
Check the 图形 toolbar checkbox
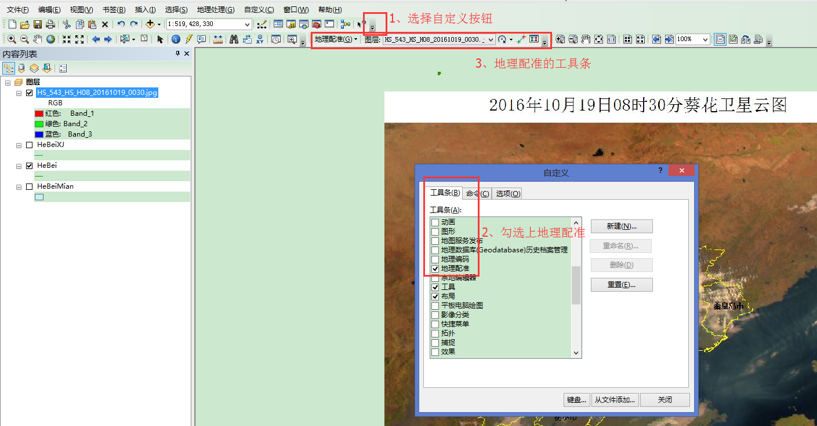(x=435, y=232)
